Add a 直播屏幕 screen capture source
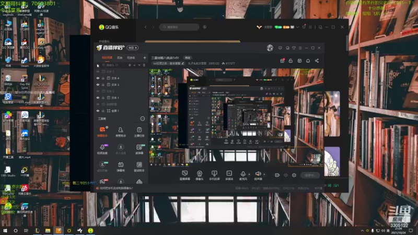 184,175
